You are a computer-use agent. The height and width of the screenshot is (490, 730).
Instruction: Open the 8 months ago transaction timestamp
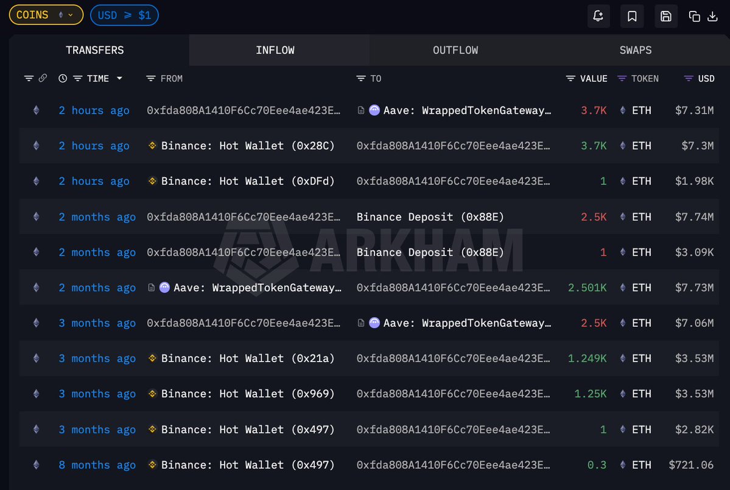[x=97, y=465]
